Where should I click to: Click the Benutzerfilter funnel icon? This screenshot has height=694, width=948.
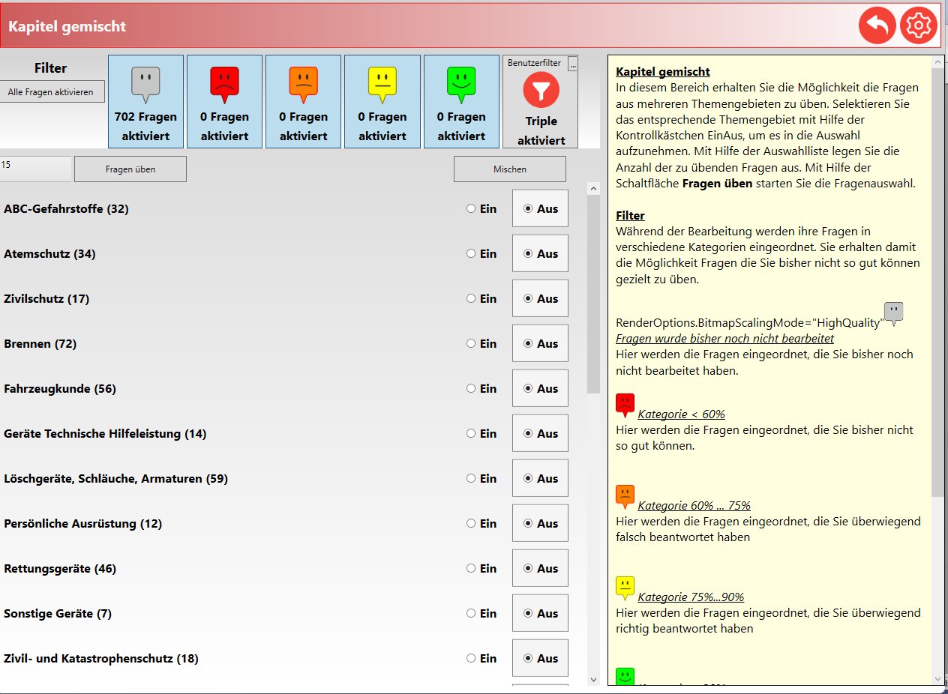click(540, 91)
